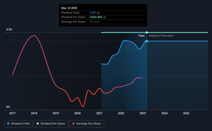Screen dimensions: 212x131
Task: Click the 'Past' label on chart
Action: point(142,36)
